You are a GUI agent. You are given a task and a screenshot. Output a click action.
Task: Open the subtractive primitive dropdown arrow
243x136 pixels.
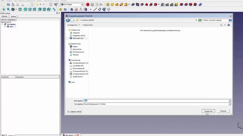159,5
